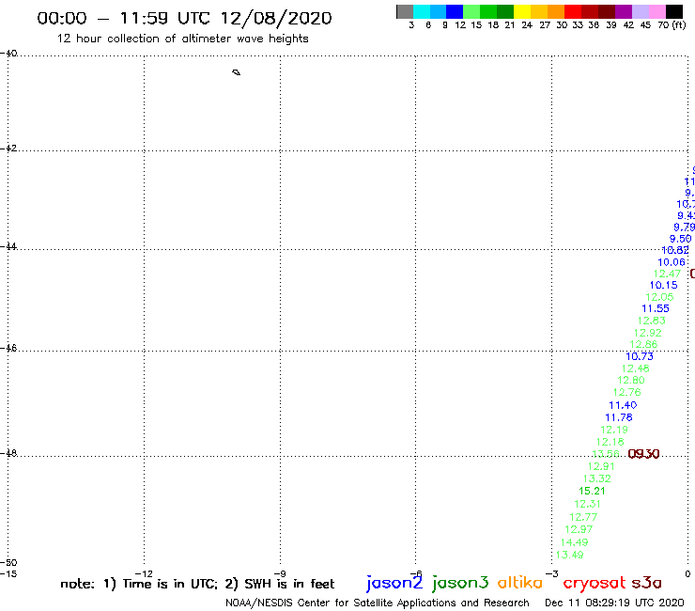Click the blue wave value 10.82
This screenshot has height=611, width=695.
(x=675, y=250)
